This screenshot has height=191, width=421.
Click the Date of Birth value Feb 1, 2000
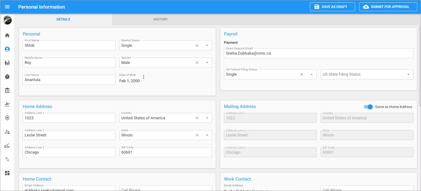click(129, 81)
